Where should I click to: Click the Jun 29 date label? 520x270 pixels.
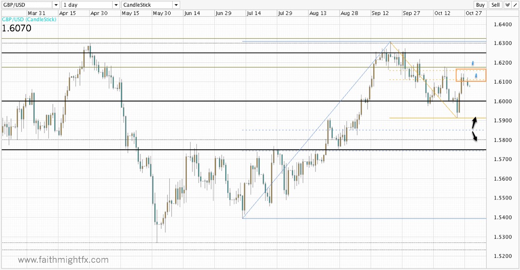click(223, 13)
